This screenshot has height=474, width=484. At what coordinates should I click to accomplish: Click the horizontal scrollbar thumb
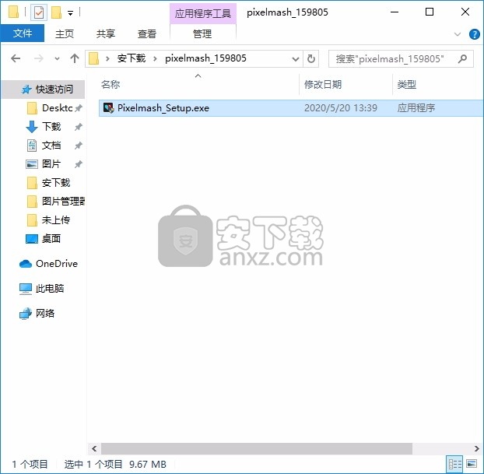[x=257, y=448]
